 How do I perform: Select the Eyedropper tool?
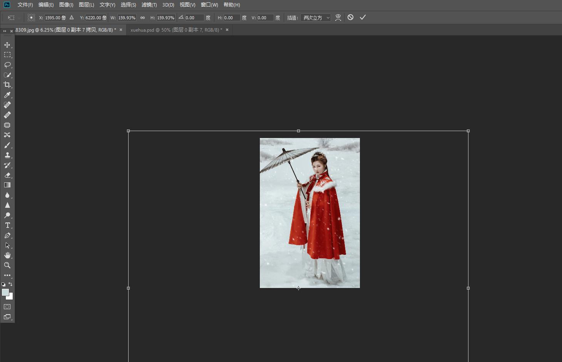[7, 95]
